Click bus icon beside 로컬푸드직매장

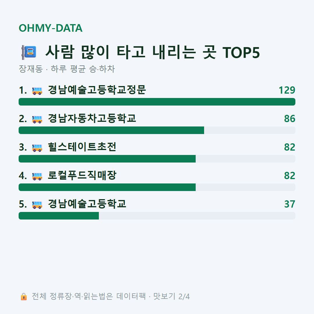coord(37,176)
